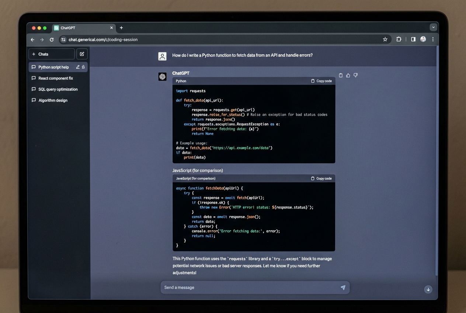Give the response a thumbs up
The height and width of the screenshot is (313, 466).
(348, 75)
